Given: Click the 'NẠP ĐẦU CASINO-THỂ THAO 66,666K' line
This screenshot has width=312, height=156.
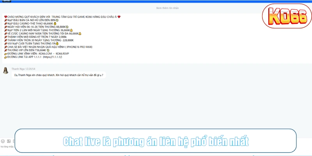Looking at the screenshot, I should [30, 23].
